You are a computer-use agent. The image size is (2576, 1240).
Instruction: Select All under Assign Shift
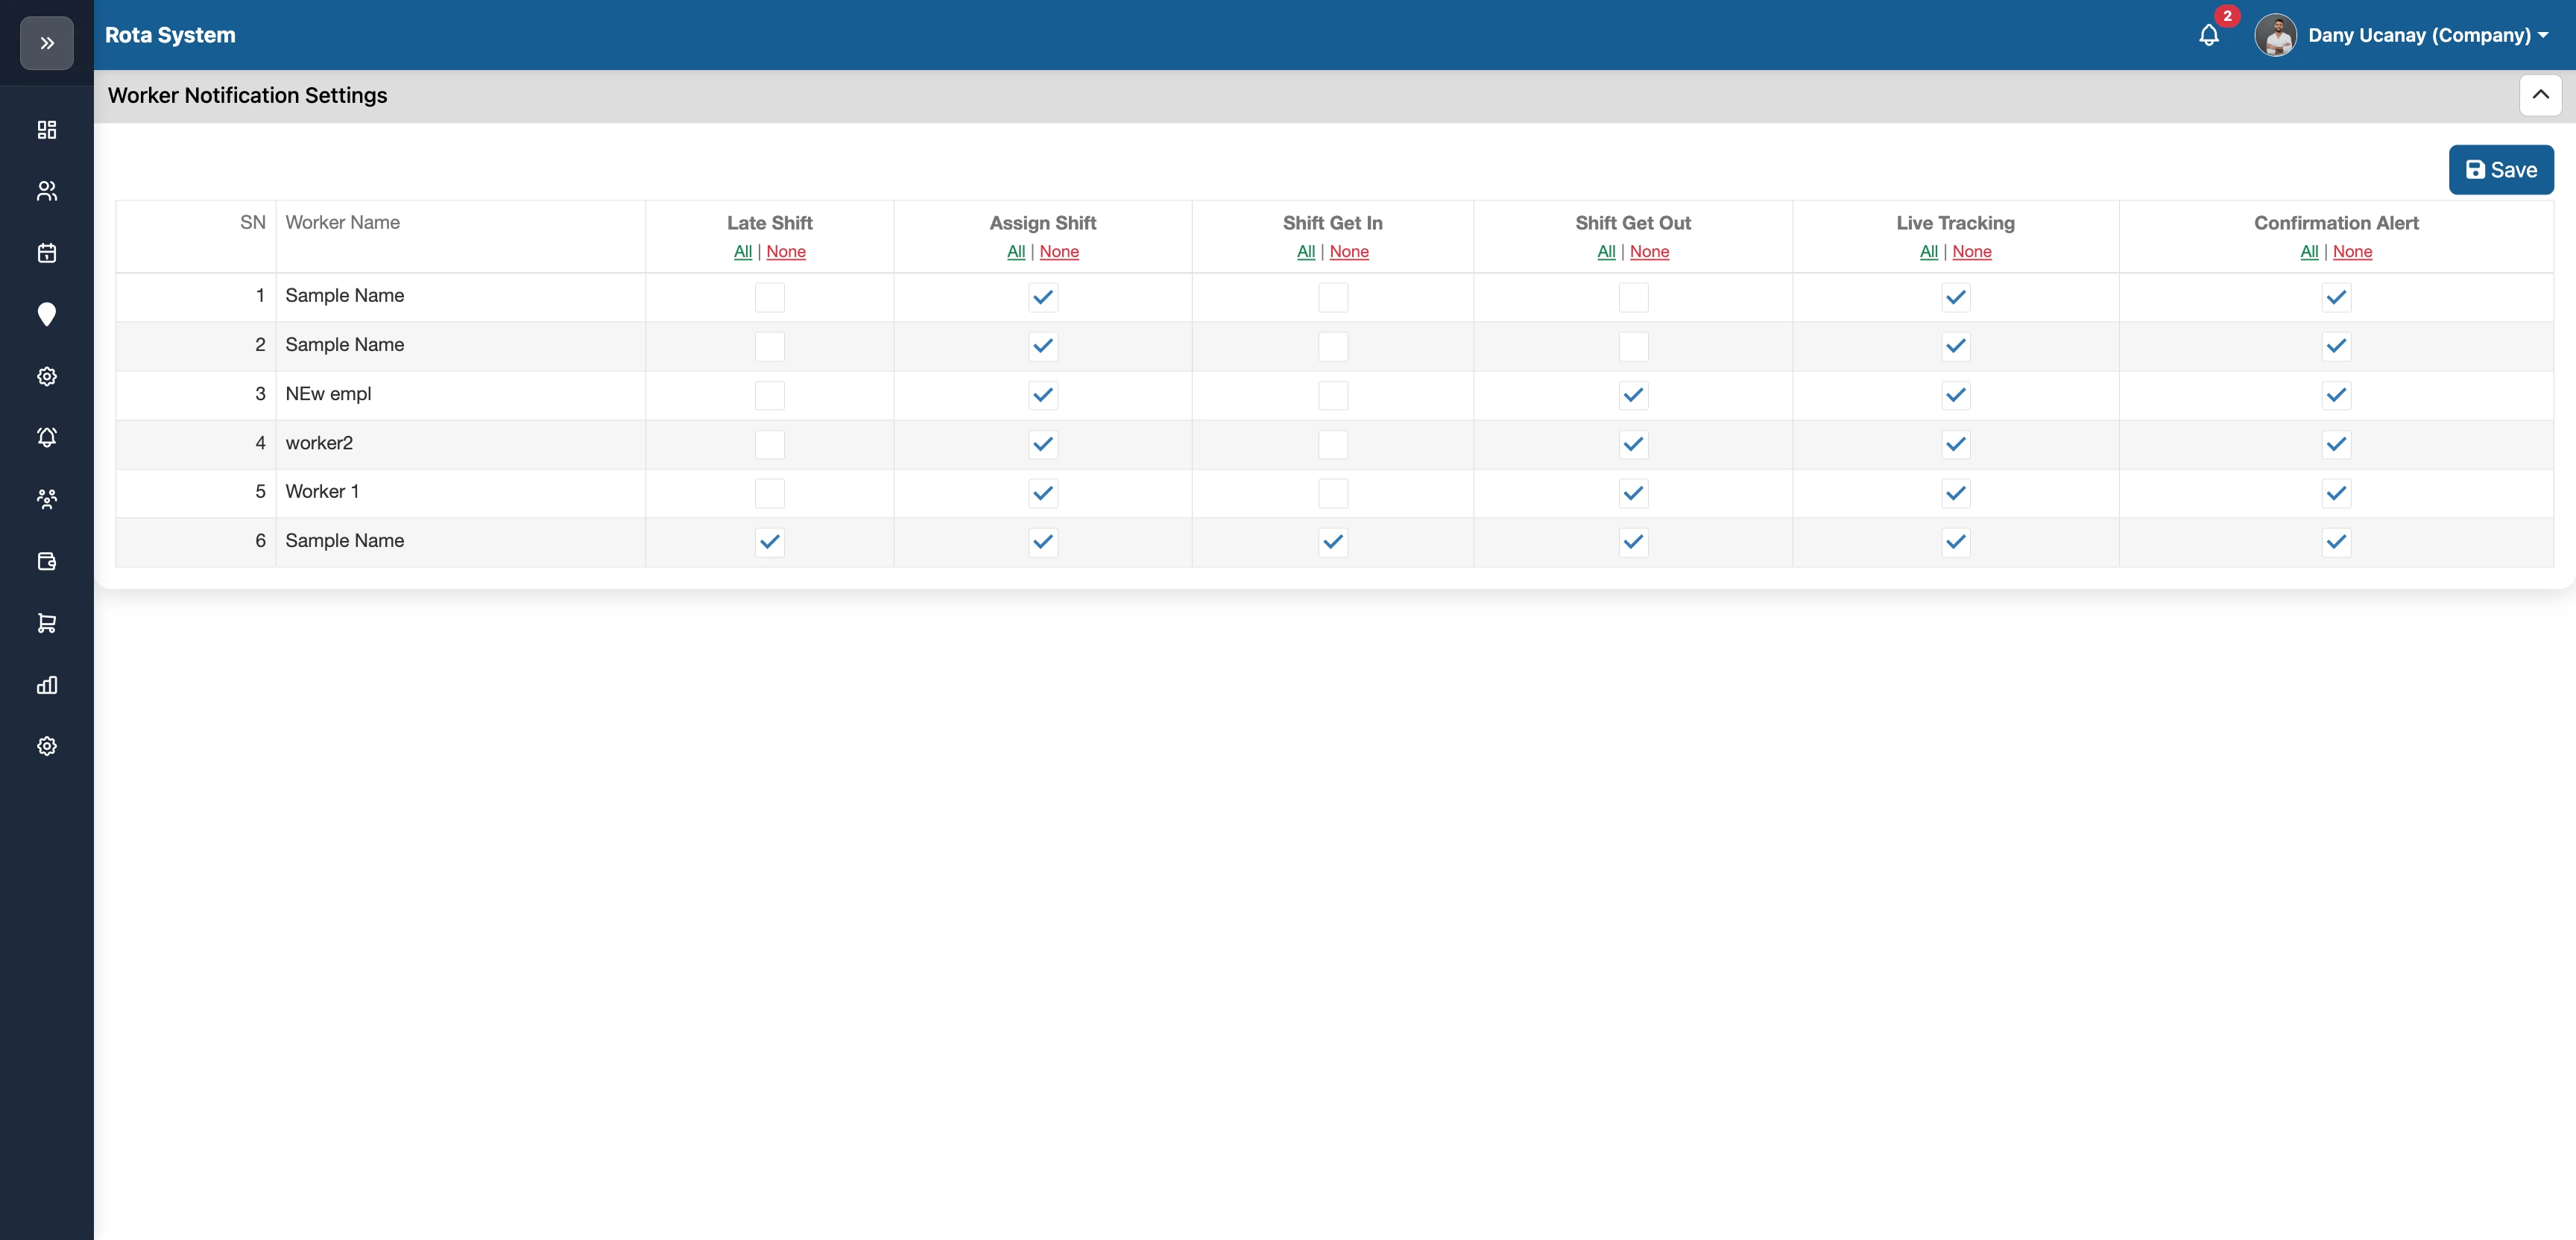point(1015,252)
